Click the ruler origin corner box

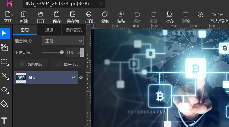click(89, 27)
